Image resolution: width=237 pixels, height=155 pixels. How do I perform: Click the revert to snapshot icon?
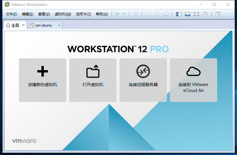point(157,14)
